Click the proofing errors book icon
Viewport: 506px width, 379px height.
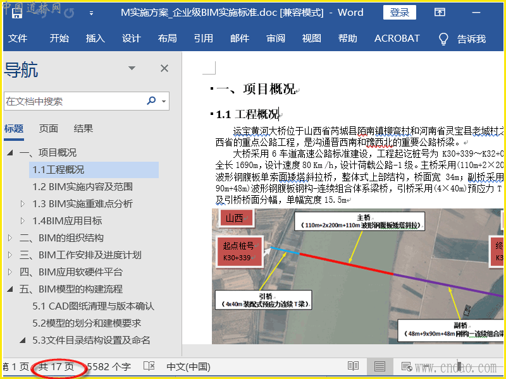149,366
